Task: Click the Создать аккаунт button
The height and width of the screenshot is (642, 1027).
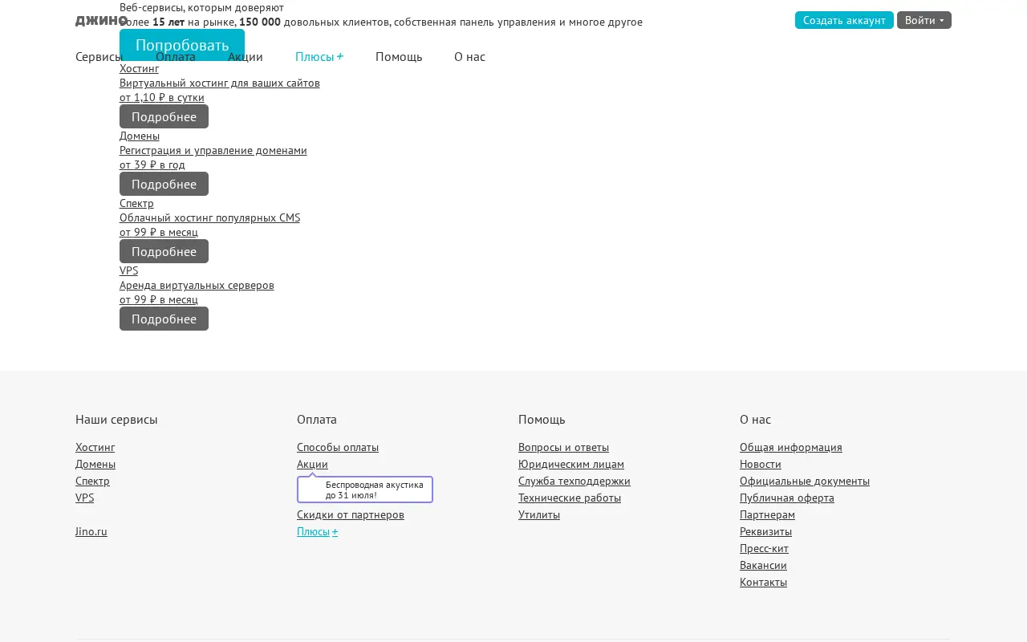Action: coord(844,20)
